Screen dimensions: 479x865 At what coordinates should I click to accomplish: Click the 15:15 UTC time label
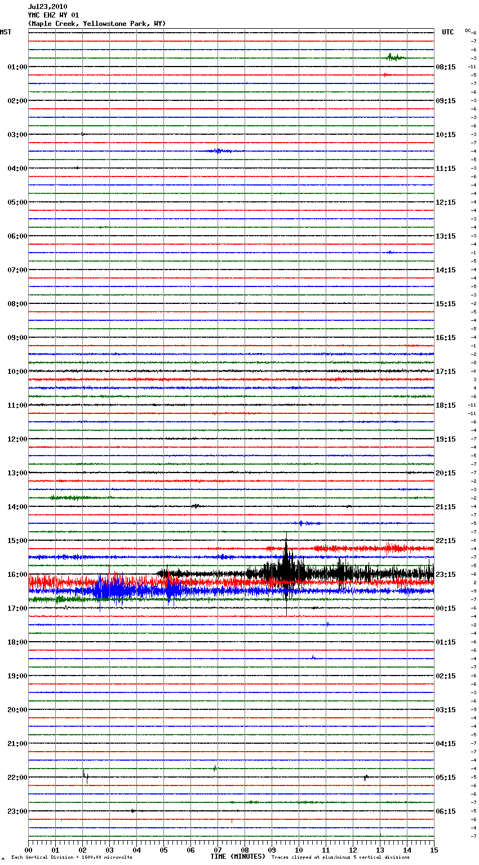coord(446,304)
